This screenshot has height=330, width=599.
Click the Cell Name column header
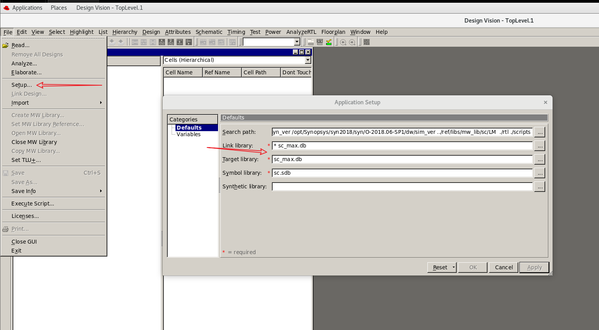[x=183, y=72]
